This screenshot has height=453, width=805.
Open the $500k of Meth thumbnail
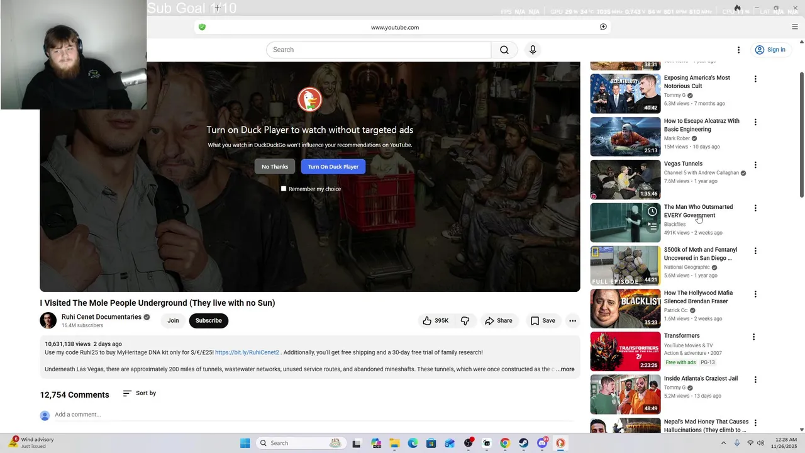tap(625, 266)
